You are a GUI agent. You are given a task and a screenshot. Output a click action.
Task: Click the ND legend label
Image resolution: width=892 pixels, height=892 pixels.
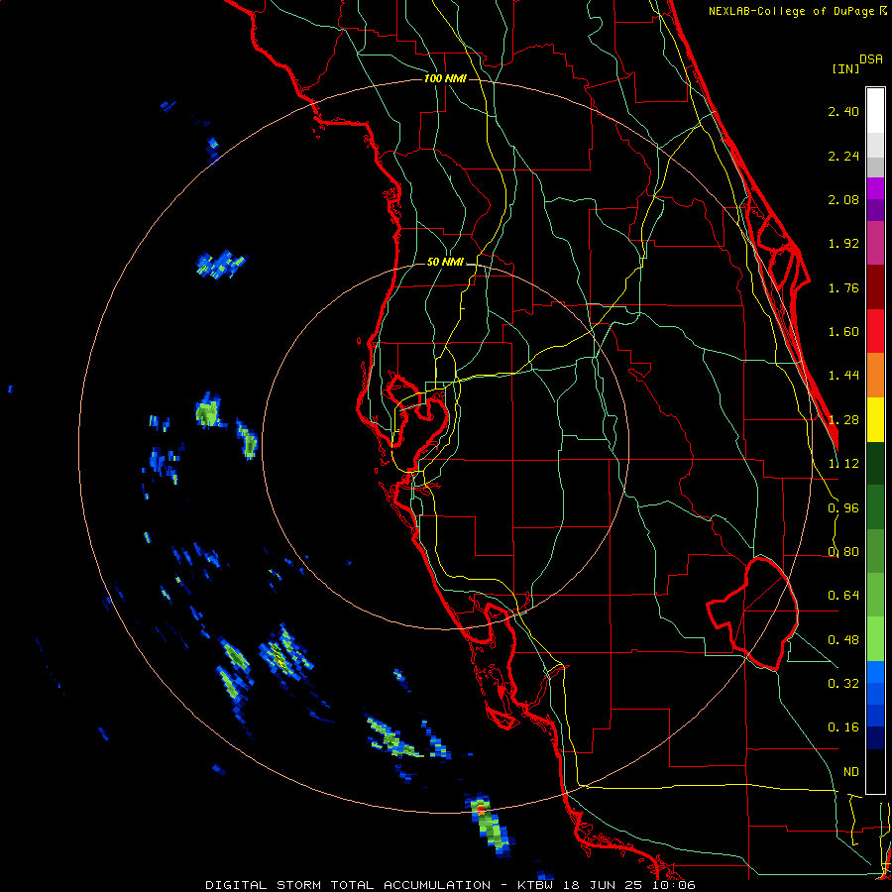click(851, 772)
